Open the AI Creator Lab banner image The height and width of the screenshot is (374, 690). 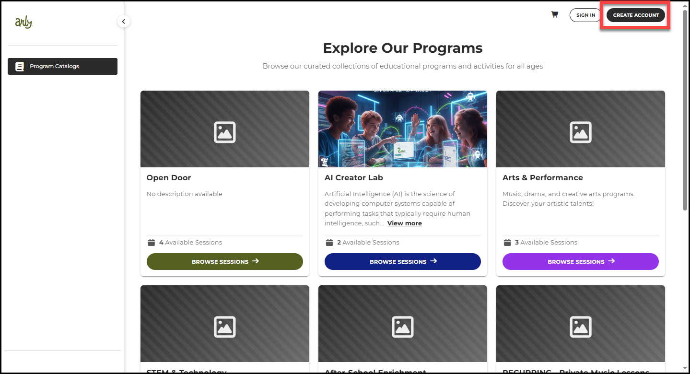[403, 129]
